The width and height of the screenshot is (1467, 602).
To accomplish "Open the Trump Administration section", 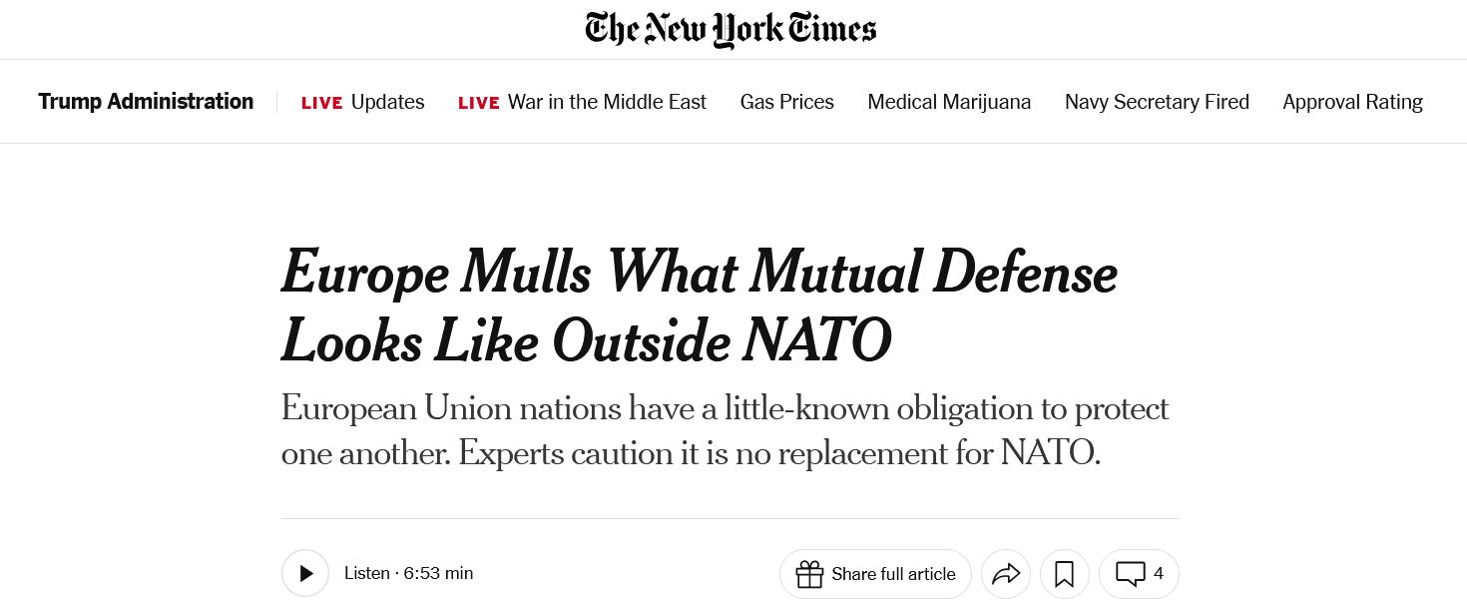I will click(x=146, y=102).
